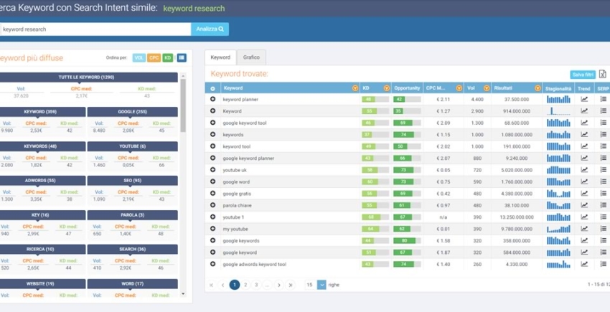Expand the youtube uk row plus icon
Viewport: 610px width, 312px height.
pyautogui.click(x=213, y=169)
